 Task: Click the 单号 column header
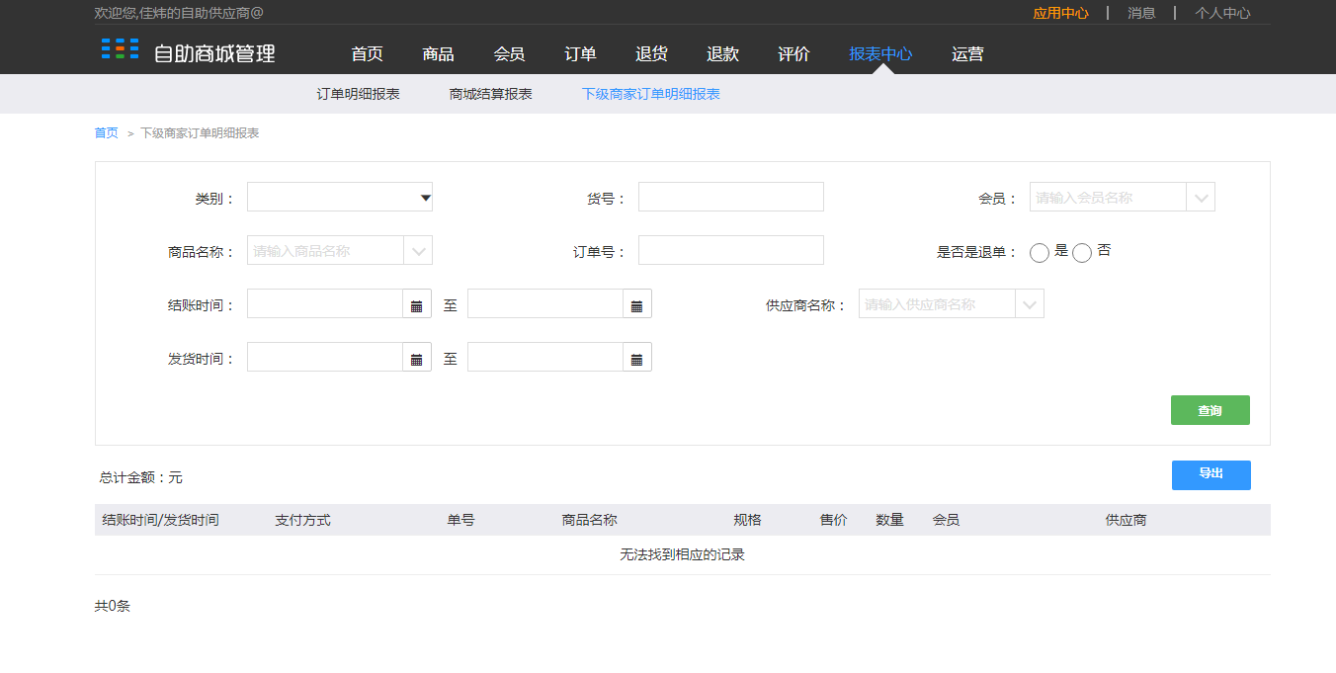tap(460, 520)
